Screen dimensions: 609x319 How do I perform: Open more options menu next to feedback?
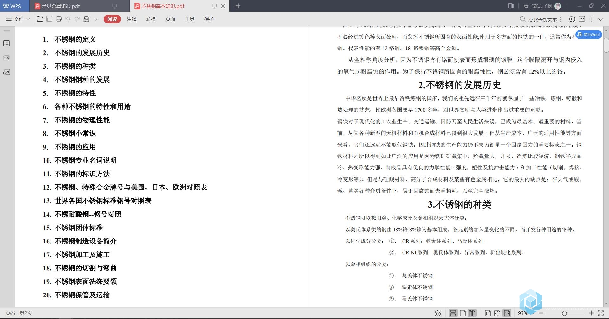click(591, 19)
